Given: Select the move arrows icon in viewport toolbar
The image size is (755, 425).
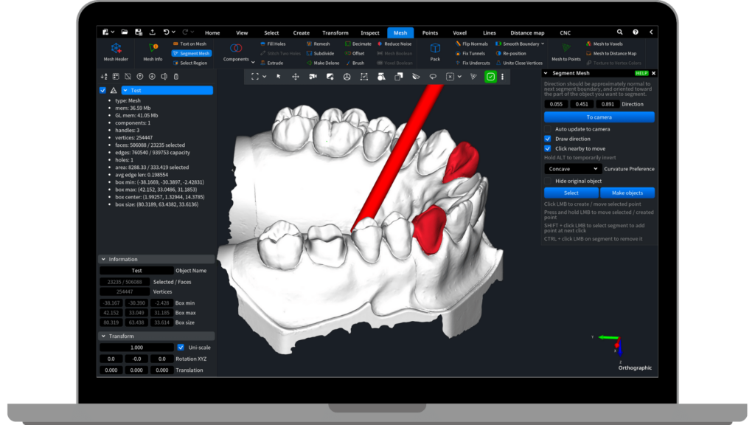Looking at the screenshot, I should [296, 76].
